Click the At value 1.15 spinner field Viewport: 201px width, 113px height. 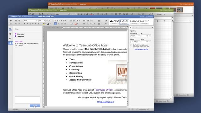click(x=146, y=36)
